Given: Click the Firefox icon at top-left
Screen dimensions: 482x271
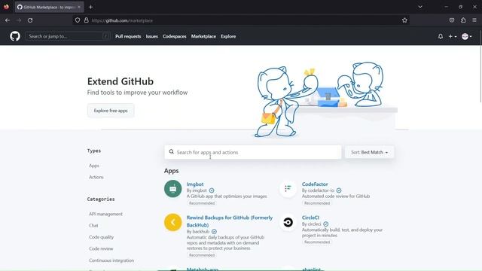Looking at the screenshot, I should [x=6, y=7].
